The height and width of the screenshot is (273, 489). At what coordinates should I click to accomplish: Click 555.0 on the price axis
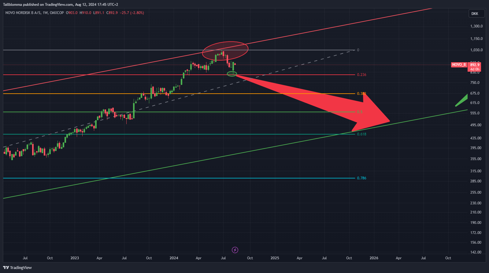475,113
